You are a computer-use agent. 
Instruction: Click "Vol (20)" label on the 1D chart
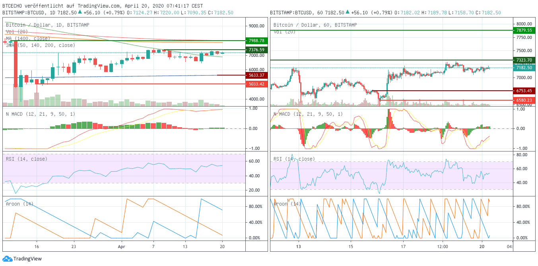[17, 31]
